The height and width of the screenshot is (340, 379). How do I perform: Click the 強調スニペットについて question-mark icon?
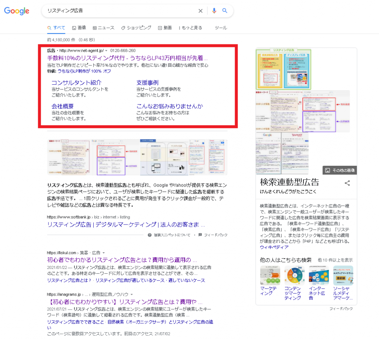pos(150,235)
